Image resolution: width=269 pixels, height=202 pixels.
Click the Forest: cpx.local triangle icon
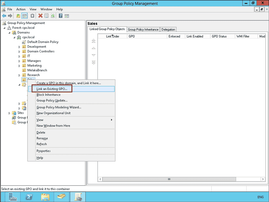pyautogui.click(x=9, y=28)
